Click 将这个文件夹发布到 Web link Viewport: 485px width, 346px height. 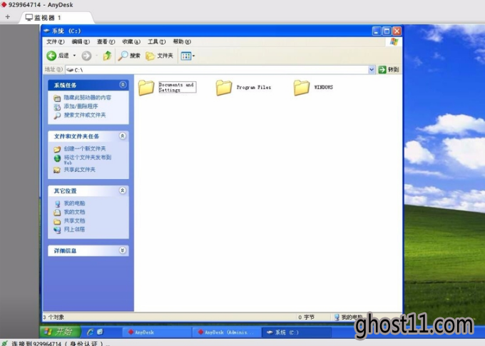[x=87, y=160]
